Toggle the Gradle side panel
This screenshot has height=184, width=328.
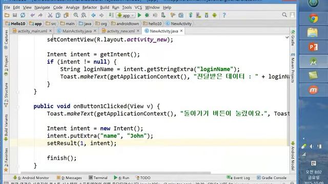[x=293, y=38]
